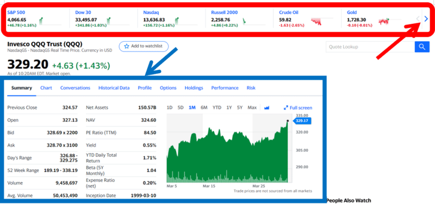Set chart range to YTD
Viewport: 435px width, 204px height.
217,107
